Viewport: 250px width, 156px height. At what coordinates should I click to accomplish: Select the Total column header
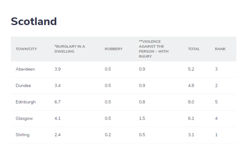pos(194,49)
